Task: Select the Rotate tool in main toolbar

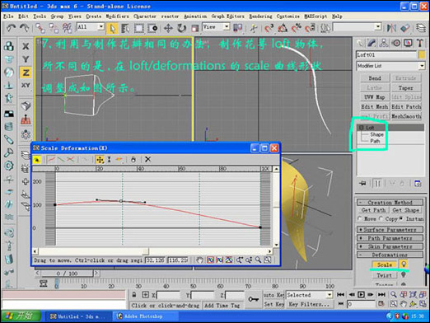Action: point(181,28)
